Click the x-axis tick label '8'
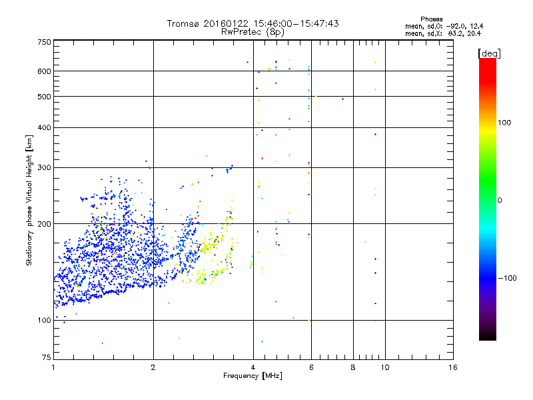Screen dimensions: 533x400 (x=353, y=367)
